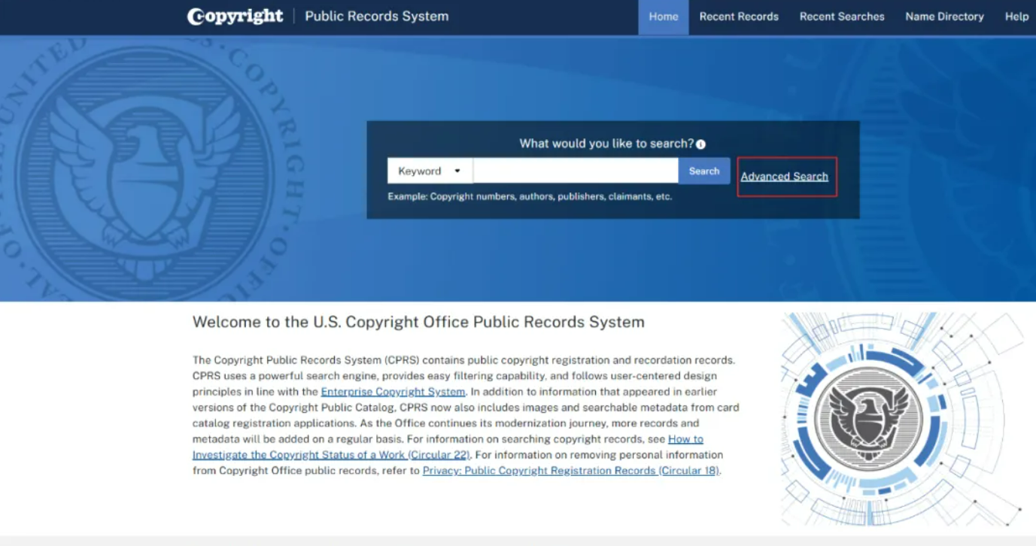Follow the Enterprise Copyright System link
The height and width of the screenshot is (546, 1036).
[x=393, y=392]
